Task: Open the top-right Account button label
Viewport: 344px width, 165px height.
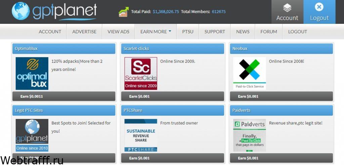Action: [x=287, y=18]
